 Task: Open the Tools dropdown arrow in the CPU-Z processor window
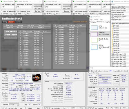pos(25,108)
